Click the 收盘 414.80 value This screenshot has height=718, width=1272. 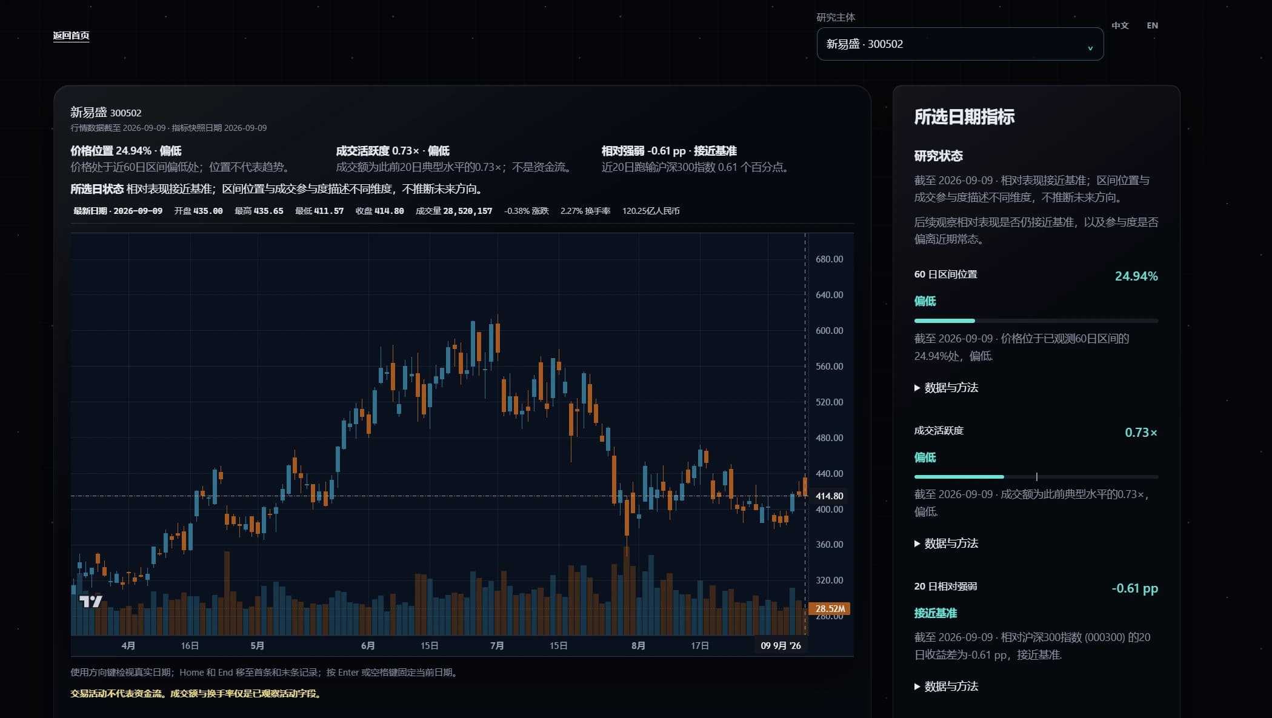point(379,211)
